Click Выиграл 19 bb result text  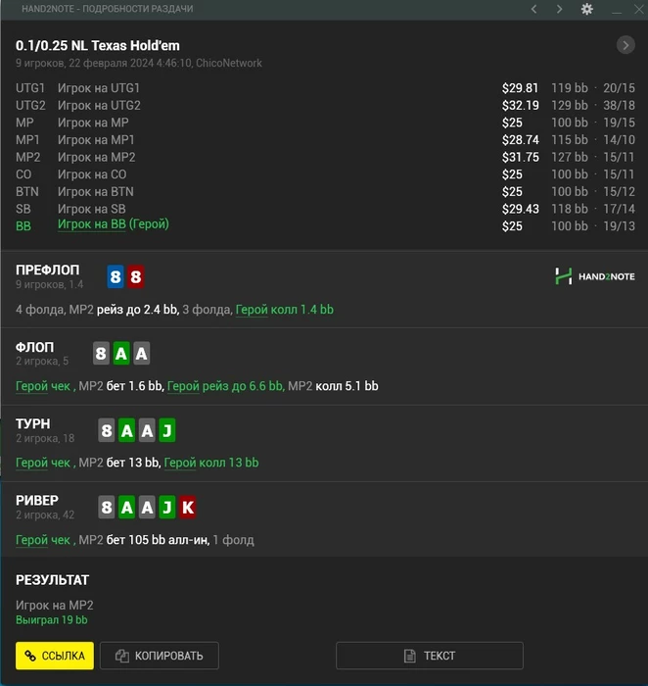[x=52, y=620]
